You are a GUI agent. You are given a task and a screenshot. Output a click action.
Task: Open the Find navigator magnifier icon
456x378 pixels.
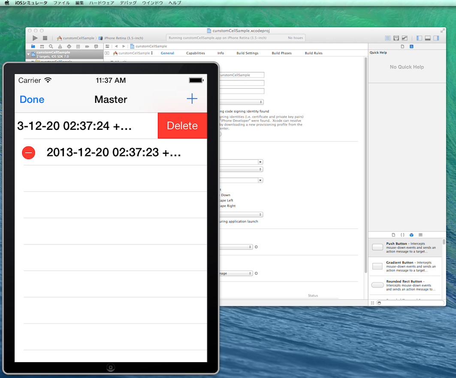click(51, 46)
